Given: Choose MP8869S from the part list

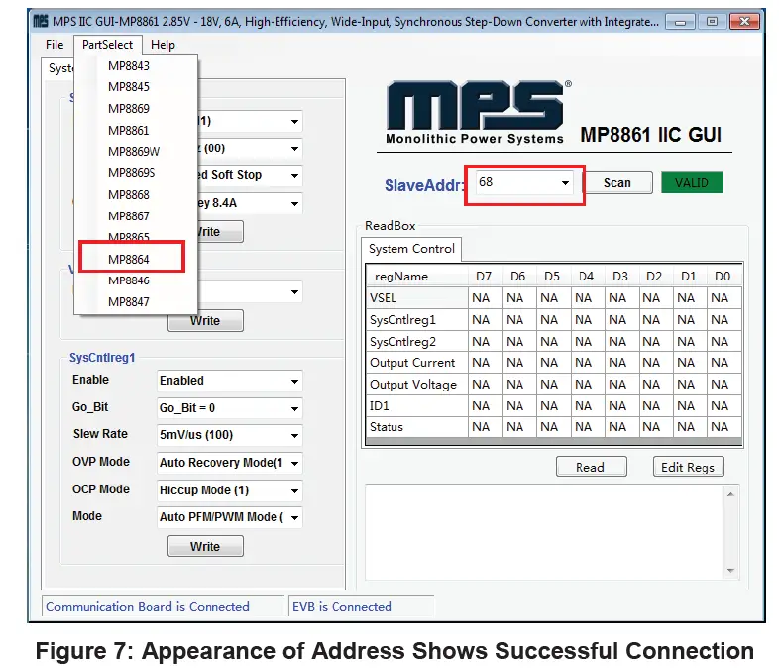Looking at the screenshot, I should click(131, 173).
